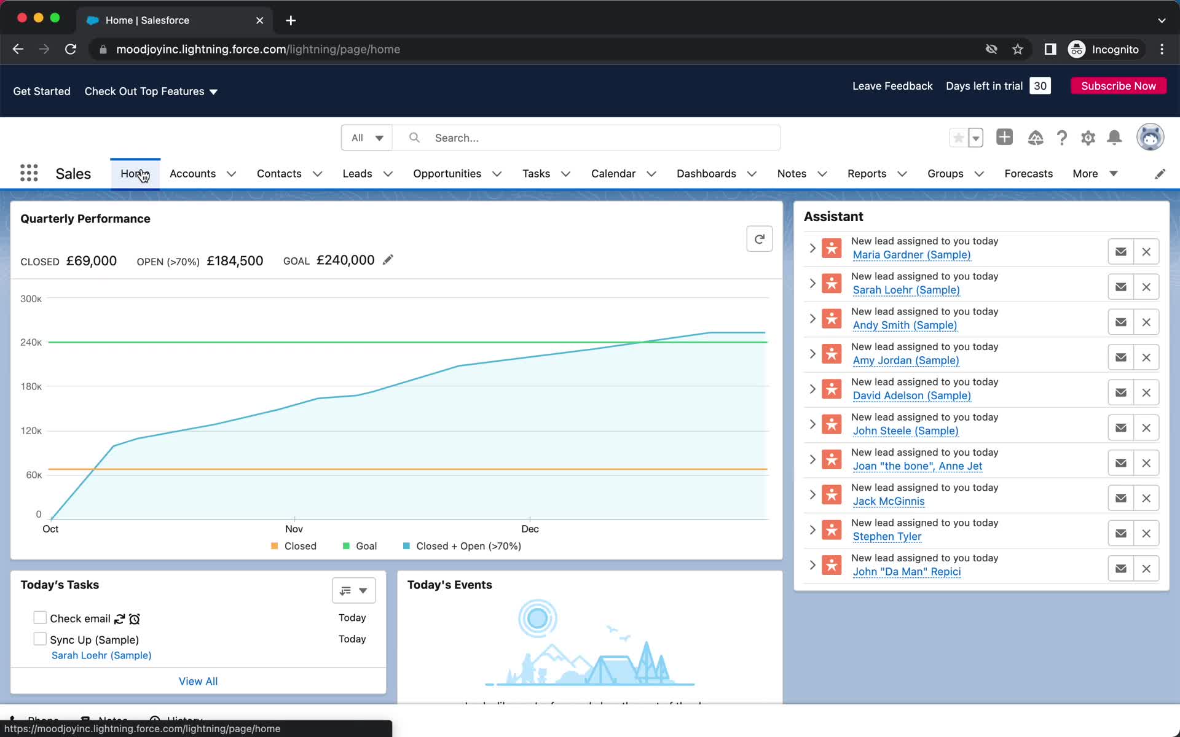This screenshot has width=1180, height=737.
Task: Toggle the 'Sync Up (Sample)' task checkbox
Action: click(x=39, y=639)
